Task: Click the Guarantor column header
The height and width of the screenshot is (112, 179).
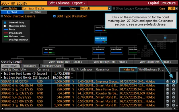Action: [102, 69]
